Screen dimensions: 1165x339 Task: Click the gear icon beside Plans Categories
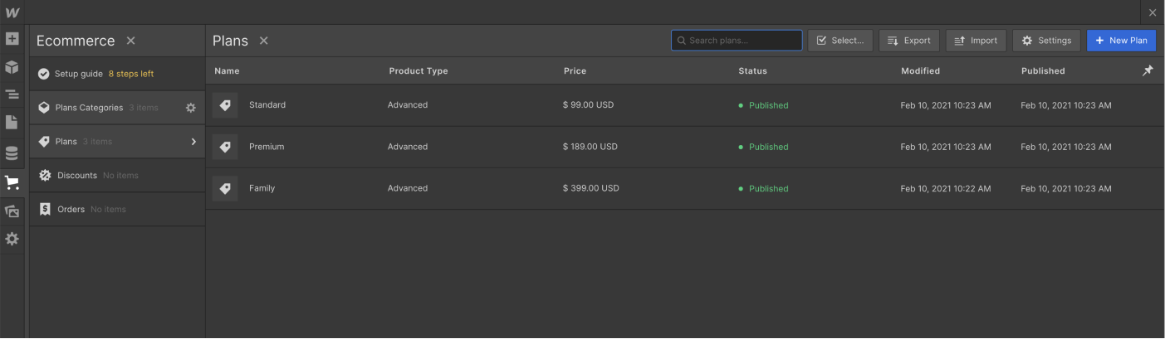coord(190,108)
